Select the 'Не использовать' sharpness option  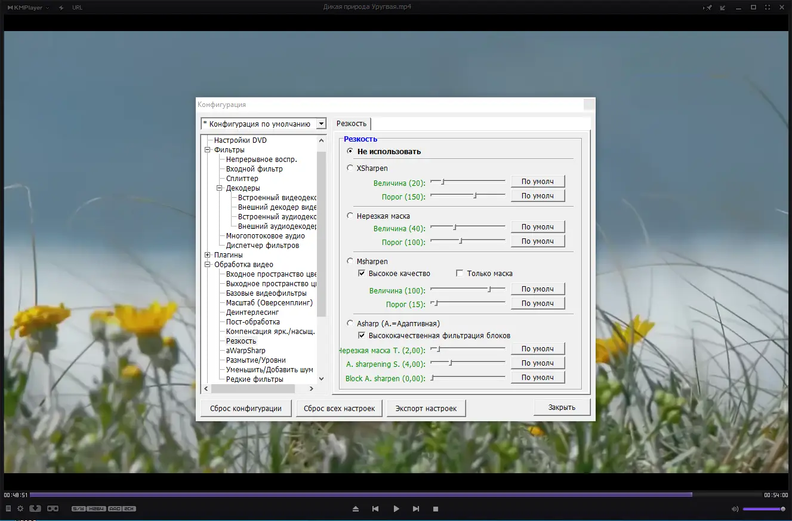pos(350,151)
